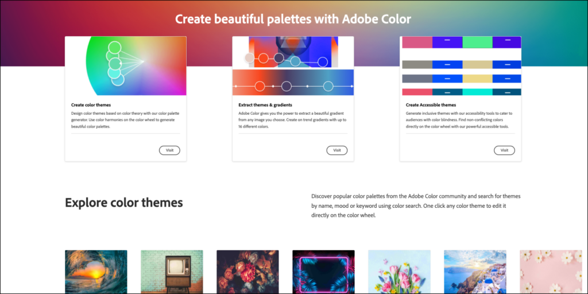Click the mint green swatch in accessible card
This screenshot has height=294, width=588.
click(x=477, y=42)
